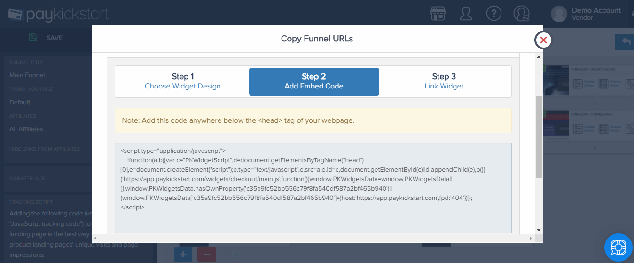
Task: Click the scrollbar up arrow in modal
Action: (x=539, y=57)
